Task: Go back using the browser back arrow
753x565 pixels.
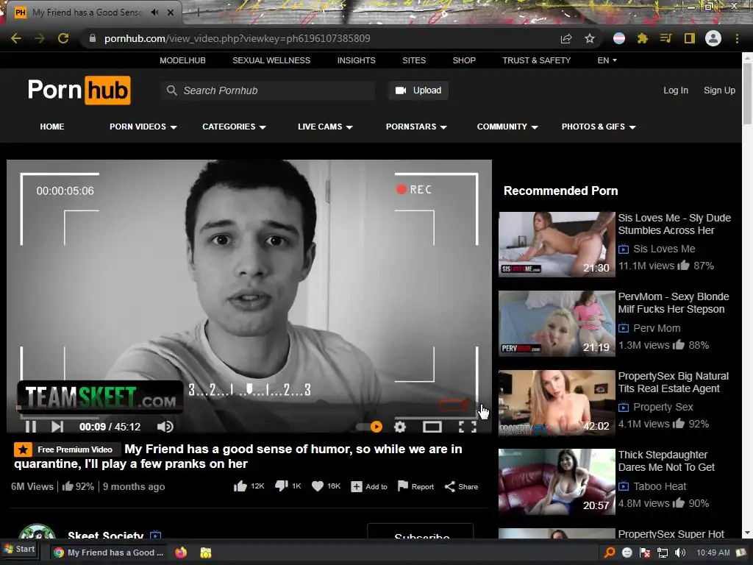Action: [x=16, y=38]
